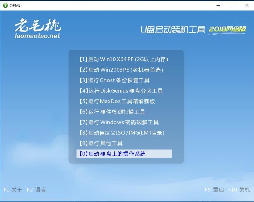Boot custom ISO/IMG from LMT directory

[122, 133]
